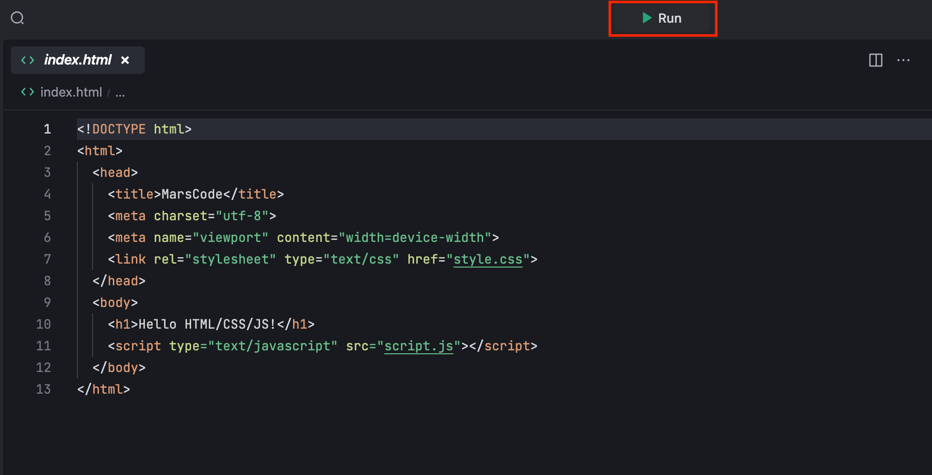Click the closing head tag
This screenshot has height=475, width=932.
(x=119, y=281)
